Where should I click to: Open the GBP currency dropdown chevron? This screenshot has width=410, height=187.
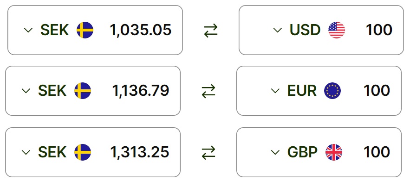[275, 152]
